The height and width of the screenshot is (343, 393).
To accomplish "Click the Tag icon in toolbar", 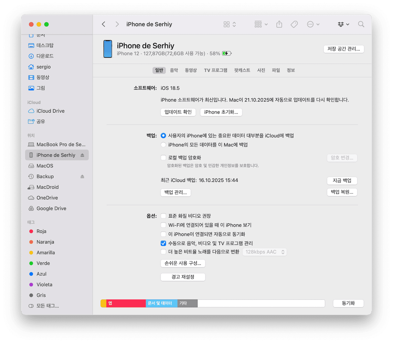I will [294, 24].
